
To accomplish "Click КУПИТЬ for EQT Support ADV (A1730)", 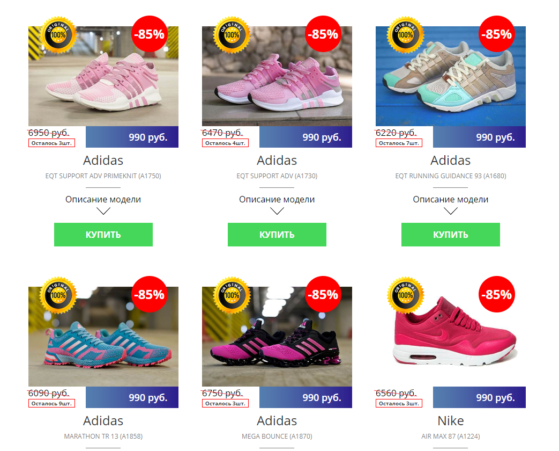I will click(x=277, y=235).
